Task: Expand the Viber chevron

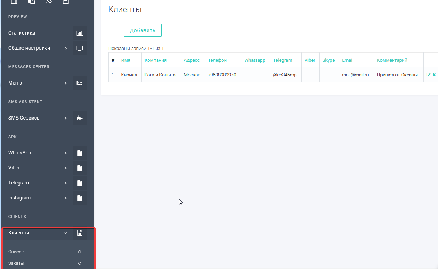Action: [65, 168]
